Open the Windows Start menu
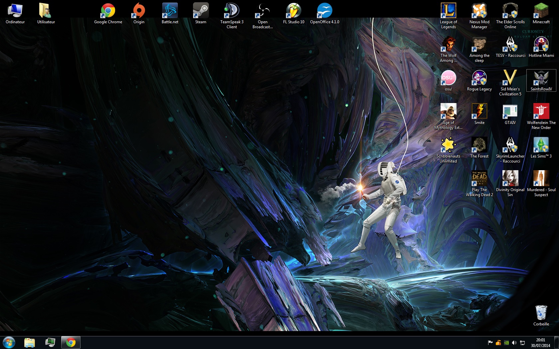Image resolution: width=559 pixels, height=349 pixels. click(9, 342)
